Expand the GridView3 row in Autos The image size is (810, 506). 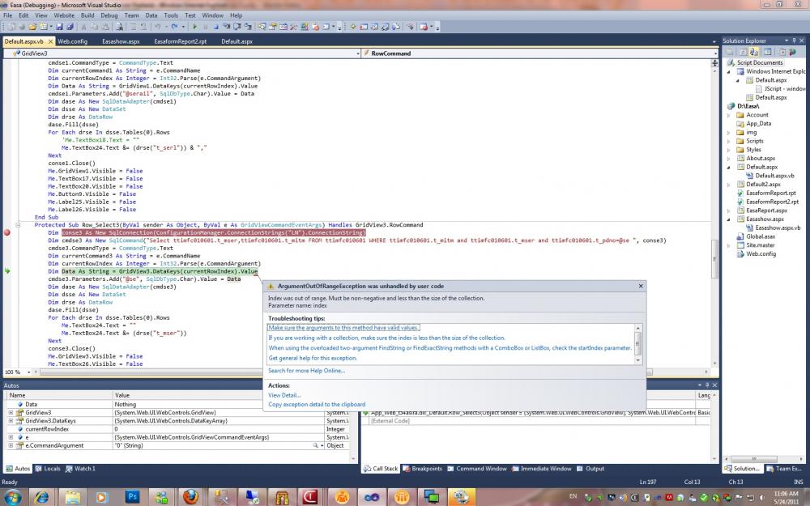(x=11, y=413)
